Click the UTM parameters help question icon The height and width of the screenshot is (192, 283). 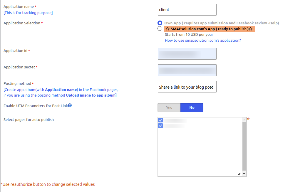pos(70,105)
